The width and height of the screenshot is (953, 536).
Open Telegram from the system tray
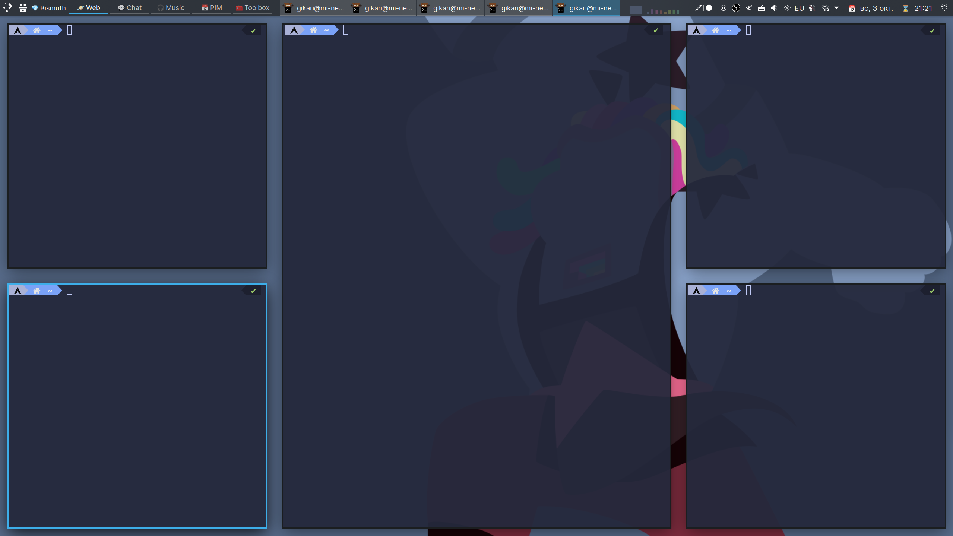tap(748, 7)
